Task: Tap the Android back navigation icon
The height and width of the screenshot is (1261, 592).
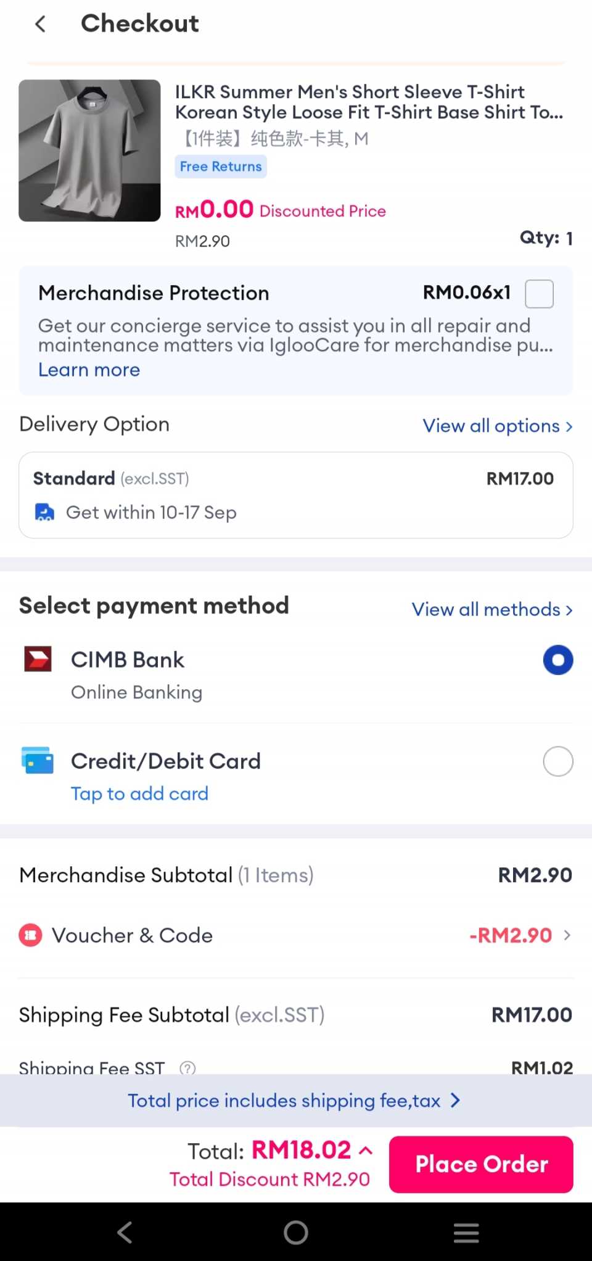Action: click(125, 1232)
